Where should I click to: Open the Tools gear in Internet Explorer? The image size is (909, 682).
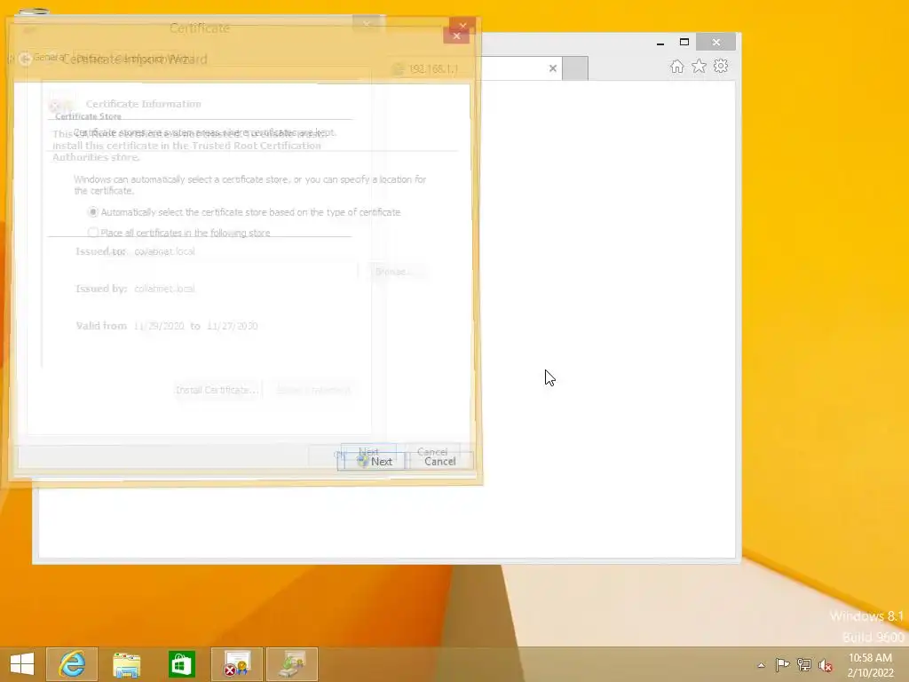[721, 66]
